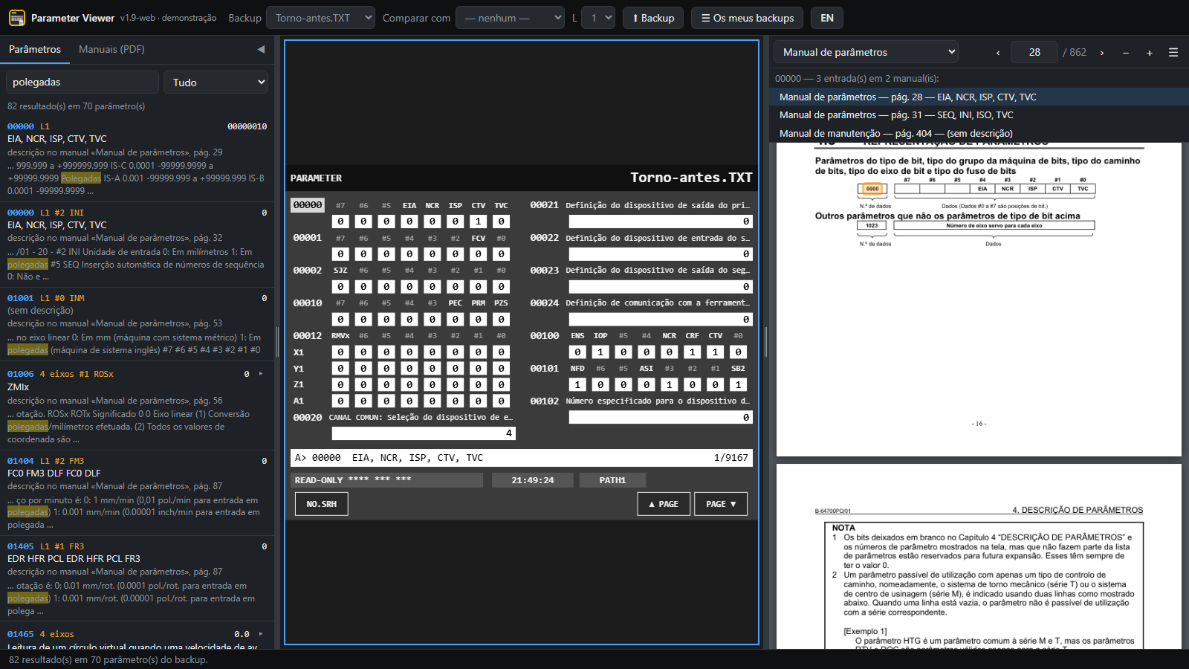Screen dimensions: 1189x669
Task: Select parameter number 00000 on the screen
Action: pos(308,205)
